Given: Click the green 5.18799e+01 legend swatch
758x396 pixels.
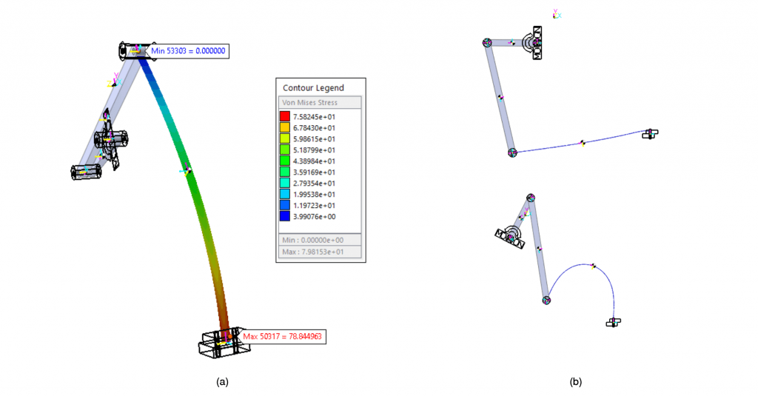Looking at the screenshot, I should 285,150.
